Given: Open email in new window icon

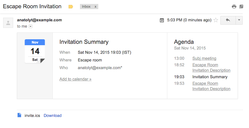Looking at the screenshot, I should tap(241, 7).
